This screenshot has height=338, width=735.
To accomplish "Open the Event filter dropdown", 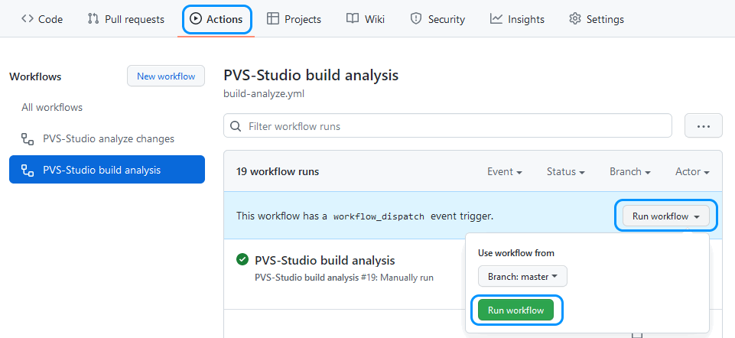I will click(x=505, y=171).
